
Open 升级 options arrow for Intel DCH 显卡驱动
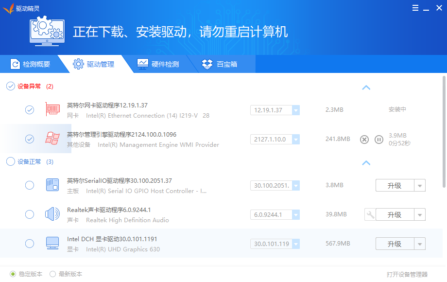[420, 244]
